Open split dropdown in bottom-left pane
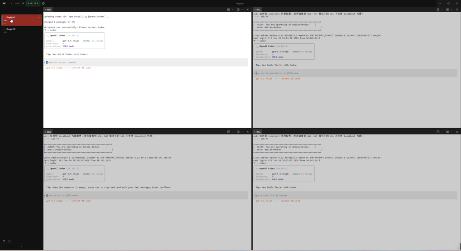This screenshot has width=461, height=251. pos(242,132)
